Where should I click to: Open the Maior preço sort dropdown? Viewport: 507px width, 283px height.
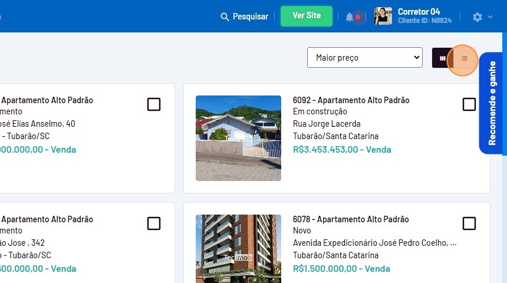tap(364, 58)
